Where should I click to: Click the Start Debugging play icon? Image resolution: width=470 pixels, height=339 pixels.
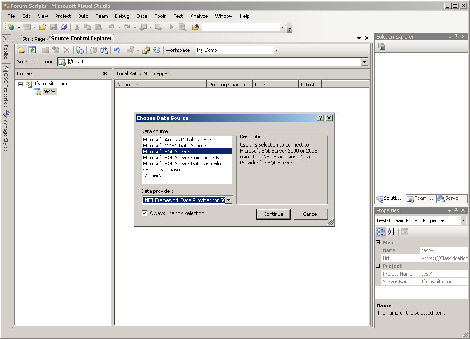[x=172, y=27]
